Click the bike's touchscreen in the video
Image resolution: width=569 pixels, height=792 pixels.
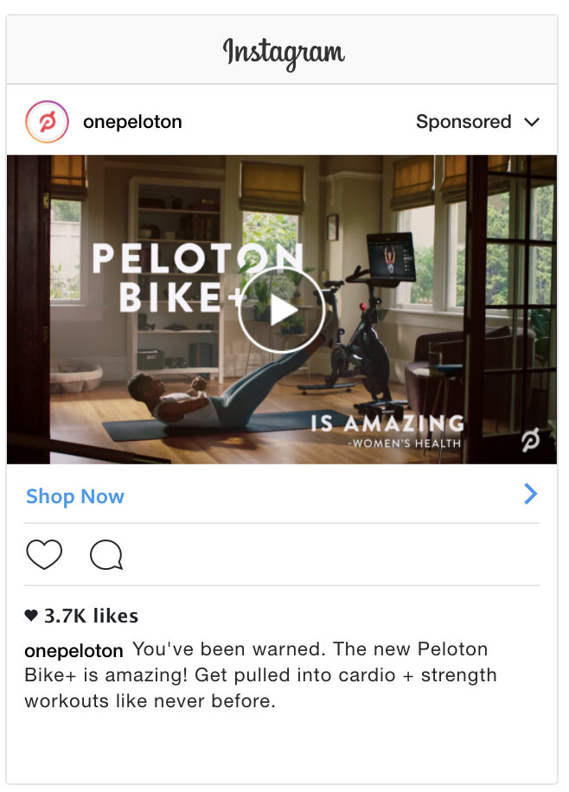(x=391, y=258)
